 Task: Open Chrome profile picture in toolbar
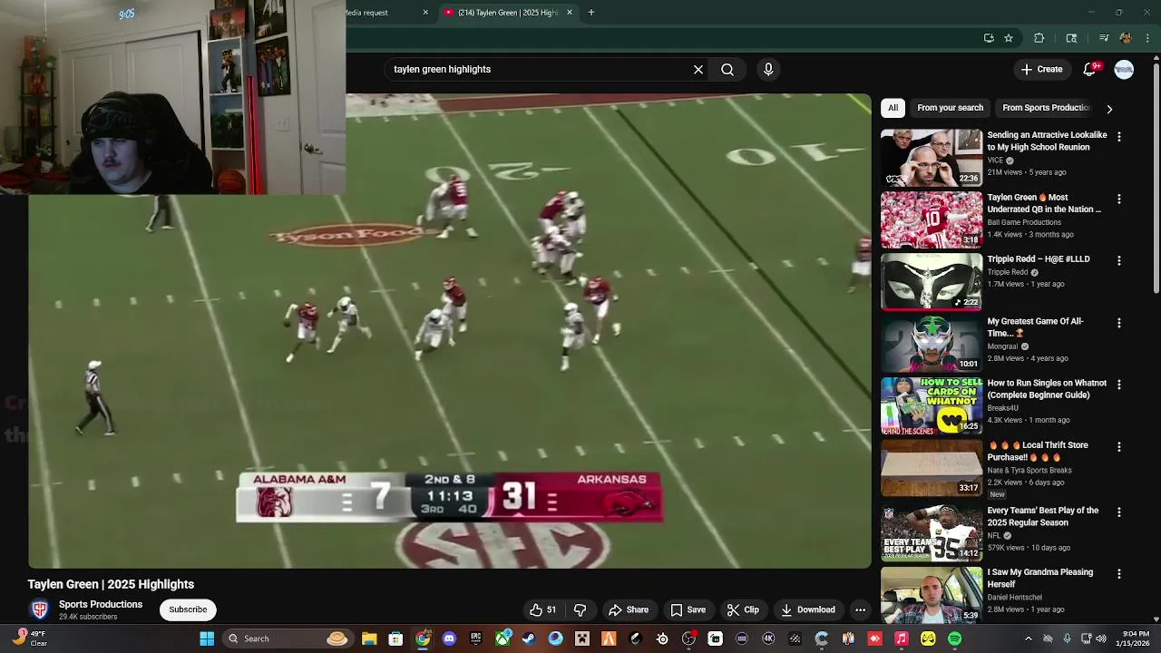(1126, 38)
